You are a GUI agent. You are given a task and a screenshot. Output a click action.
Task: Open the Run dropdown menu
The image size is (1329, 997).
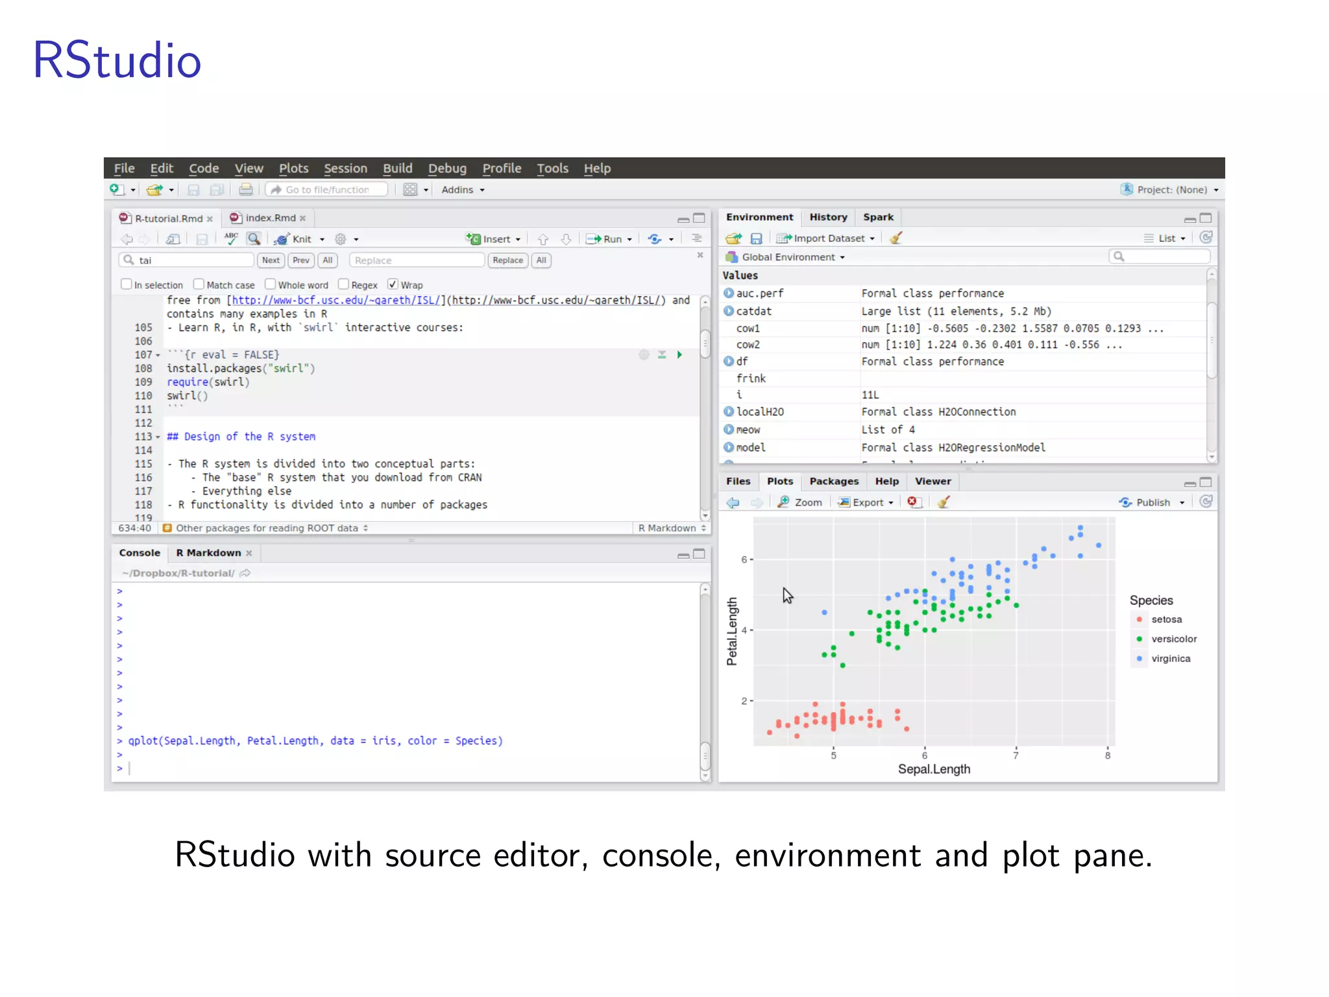point(629,240)
